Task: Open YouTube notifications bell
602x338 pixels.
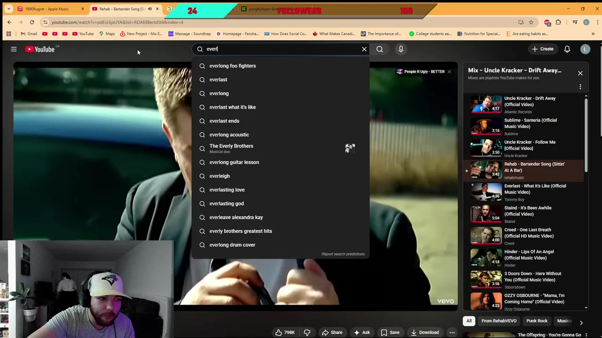Action: click(x=567, y=49)
